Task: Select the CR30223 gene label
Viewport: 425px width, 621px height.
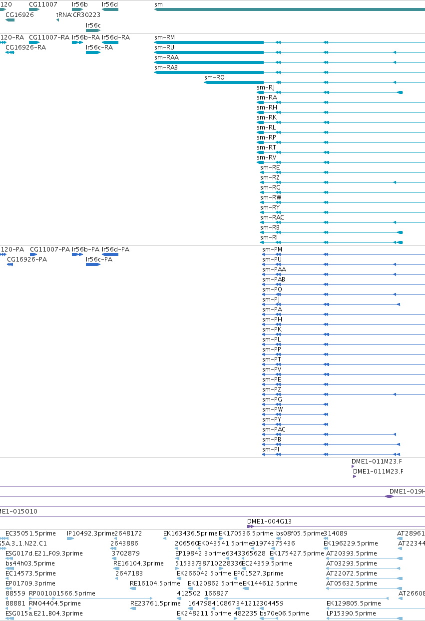Action: click(87, 15)
